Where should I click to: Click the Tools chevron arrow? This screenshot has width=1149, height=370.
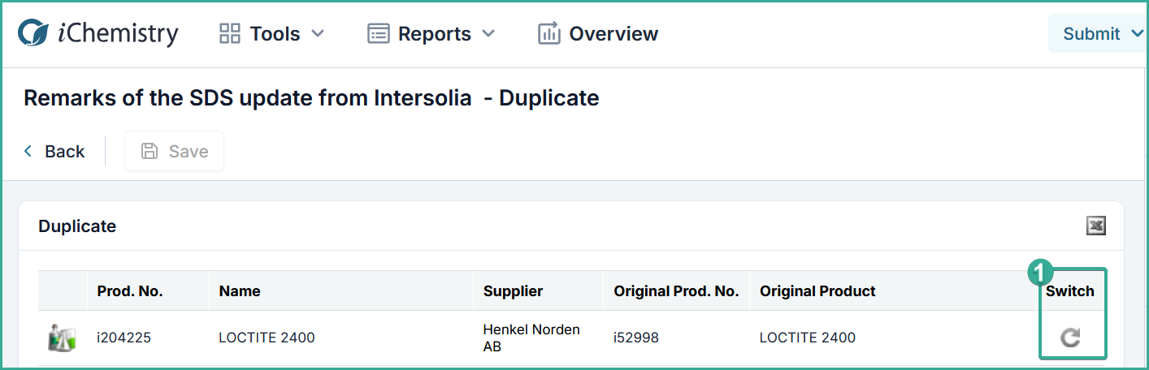tap(318, 34)
